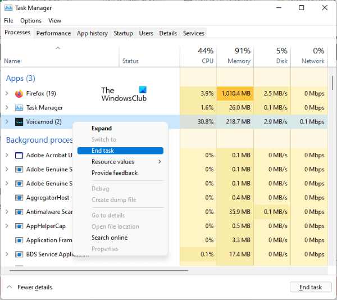
Task: Click the Task Manager title bar icon
Action: tap(7, 8)
